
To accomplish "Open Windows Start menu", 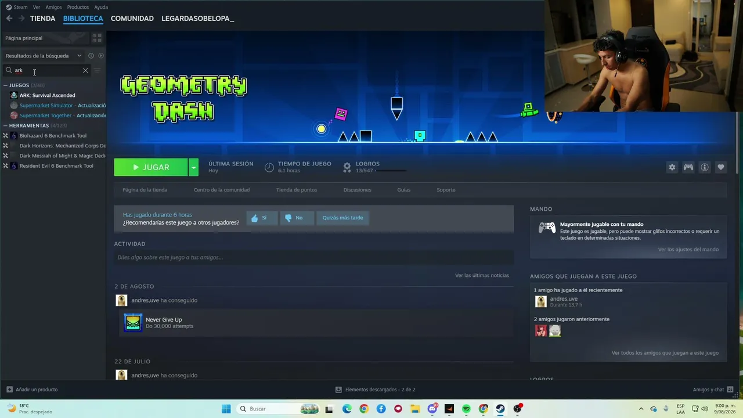I will pos(226,409).
